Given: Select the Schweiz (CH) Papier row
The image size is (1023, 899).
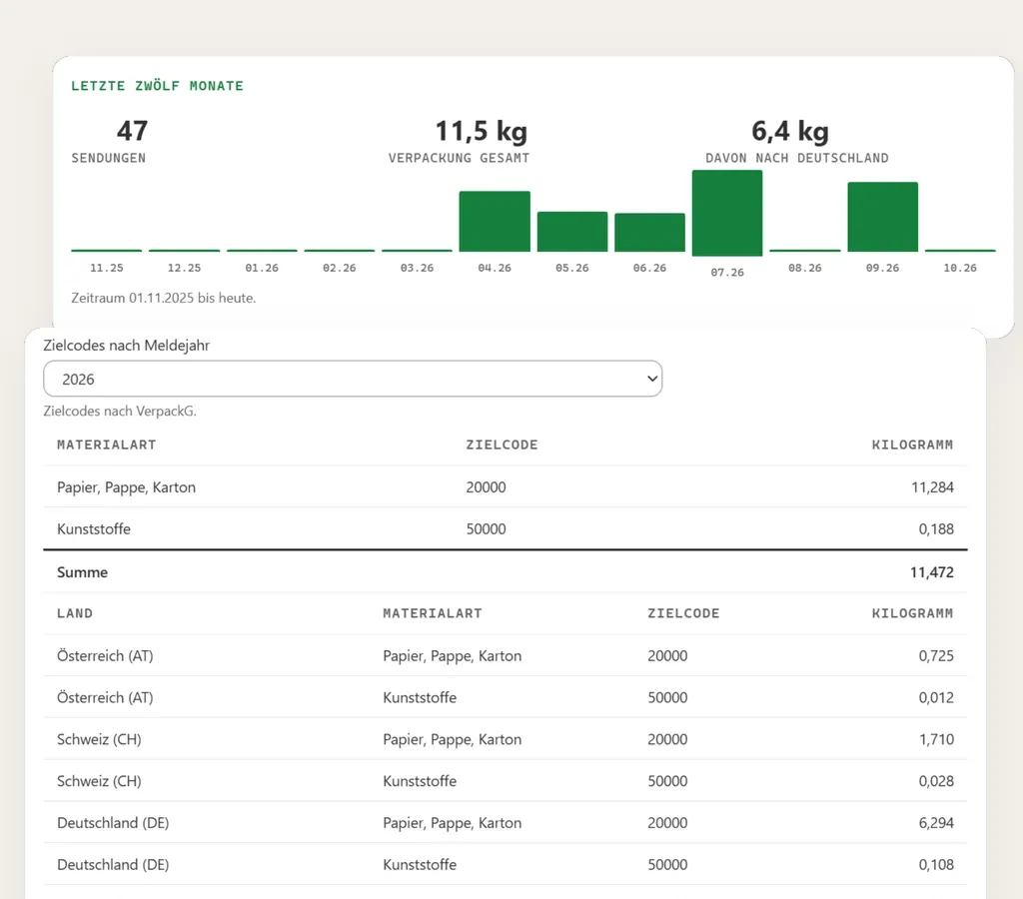Looking at the screenshot, I should 505,739.
